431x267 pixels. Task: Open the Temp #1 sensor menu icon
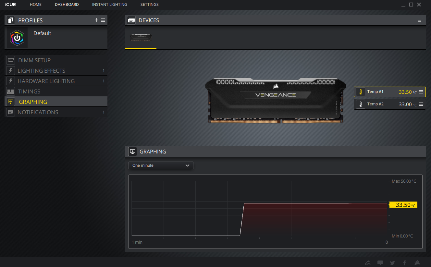(421, 92)
